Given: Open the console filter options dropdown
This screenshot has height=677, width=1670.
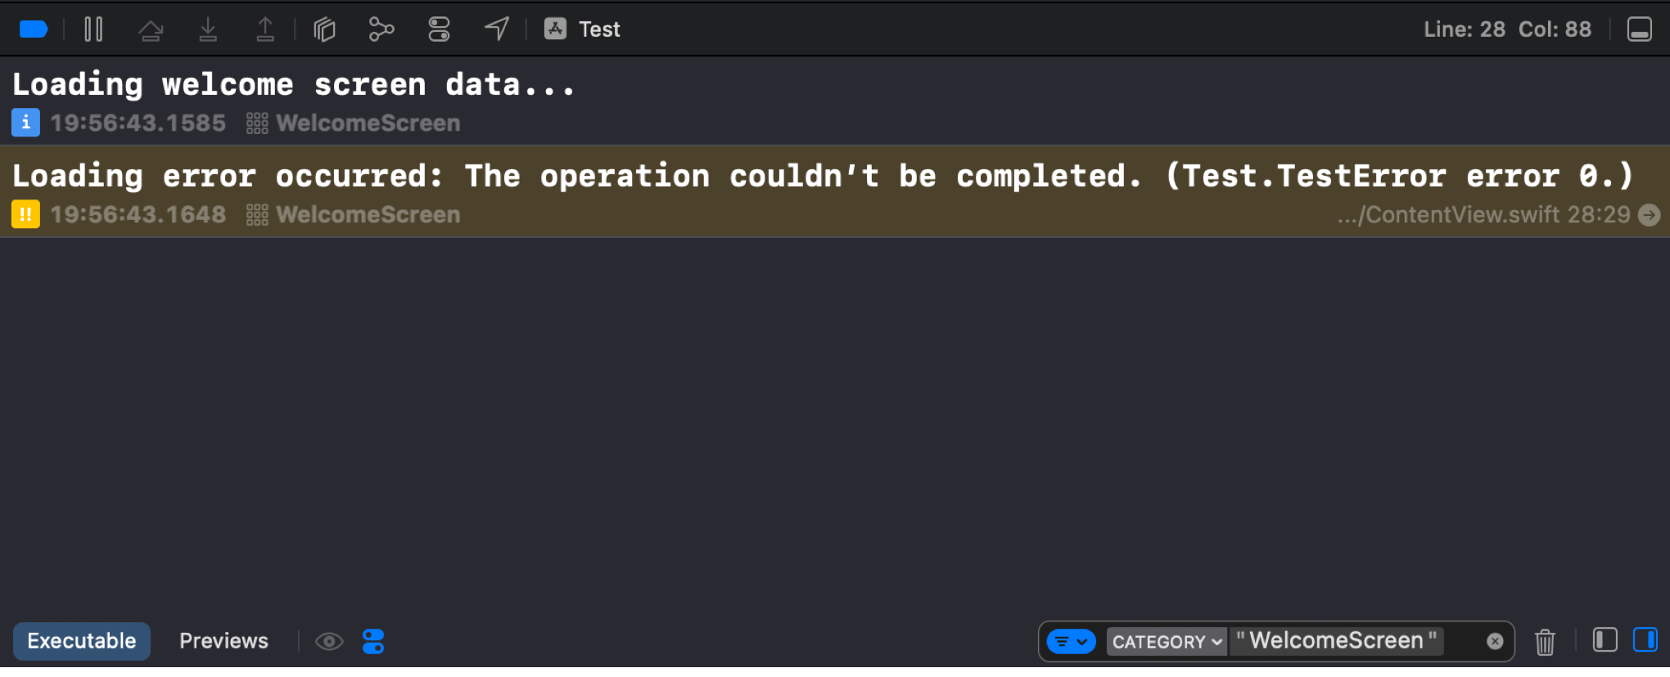Looking at the screenshot, I should click(x=1072, y=641).
